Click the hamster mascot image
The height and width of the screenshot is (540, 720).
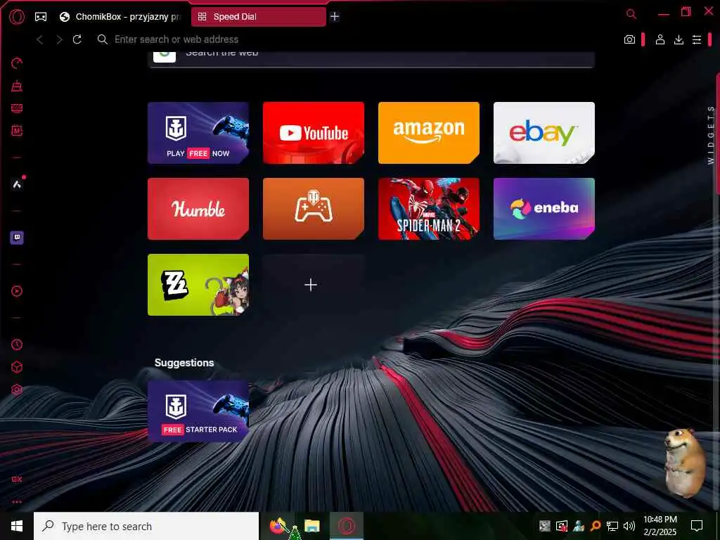tap(685, 463)
